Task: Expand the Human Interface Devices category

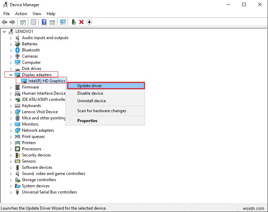Action: tap(11, 94)
